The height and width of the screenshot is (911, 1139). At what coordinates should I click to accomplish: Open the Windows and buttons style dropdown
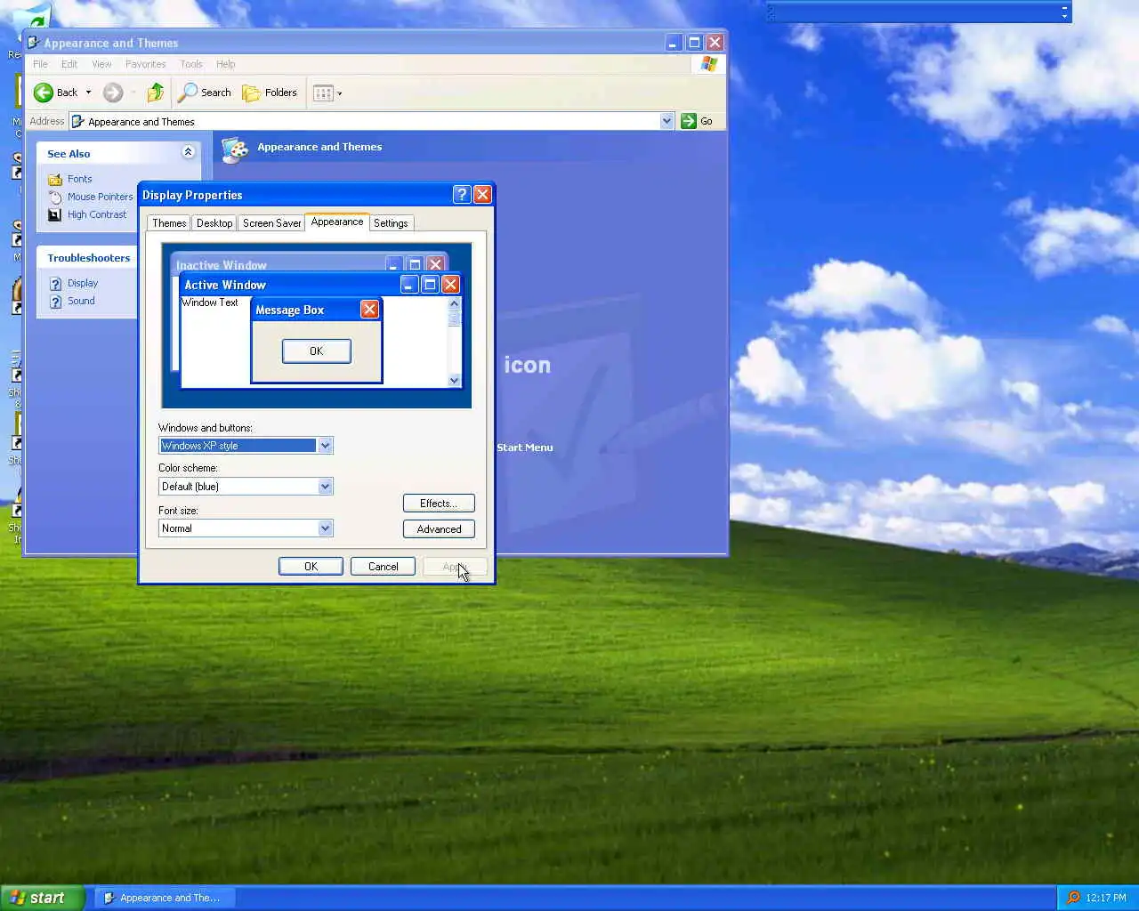tap(325, 446)
